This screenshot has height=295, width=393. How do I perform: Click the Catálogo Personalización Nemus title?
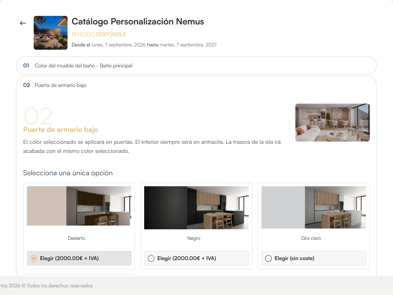(138, 22)
